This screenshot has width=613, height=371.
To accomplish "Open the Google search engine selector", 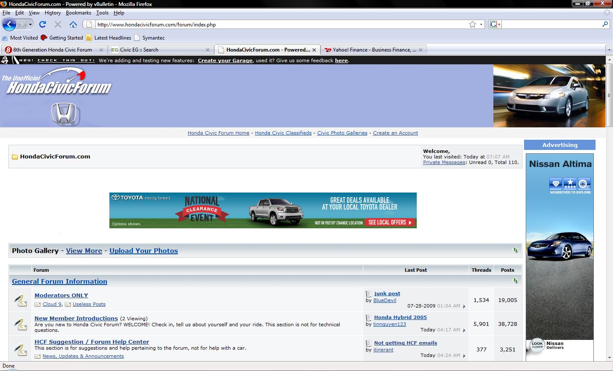I will 495,24.
